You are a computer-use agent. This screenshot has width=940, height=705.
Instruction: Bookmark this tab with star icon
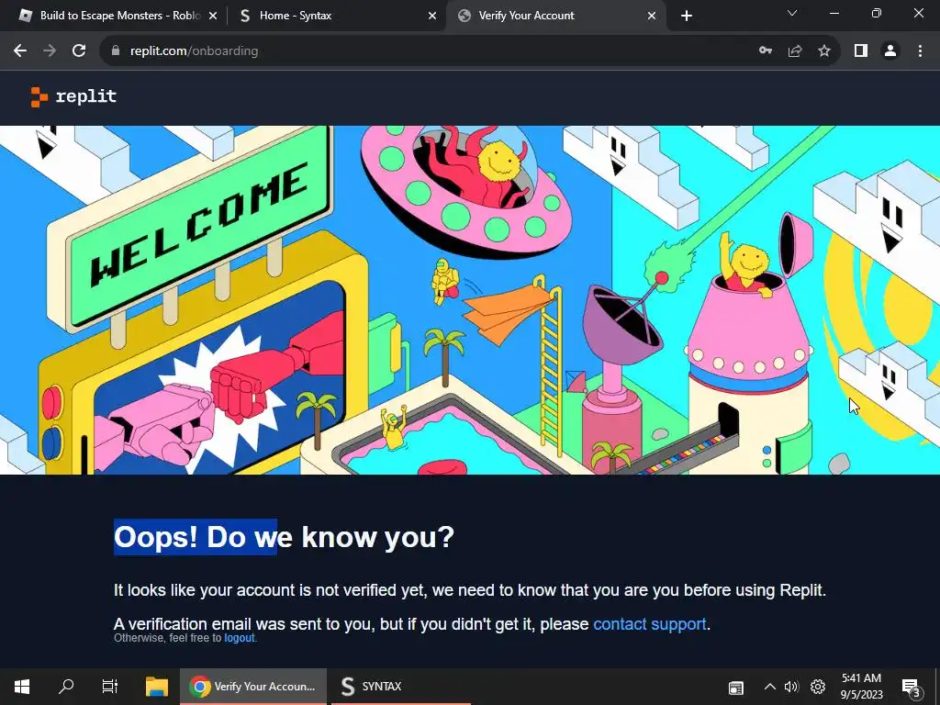pyautogui.click(x=824, y=51)
